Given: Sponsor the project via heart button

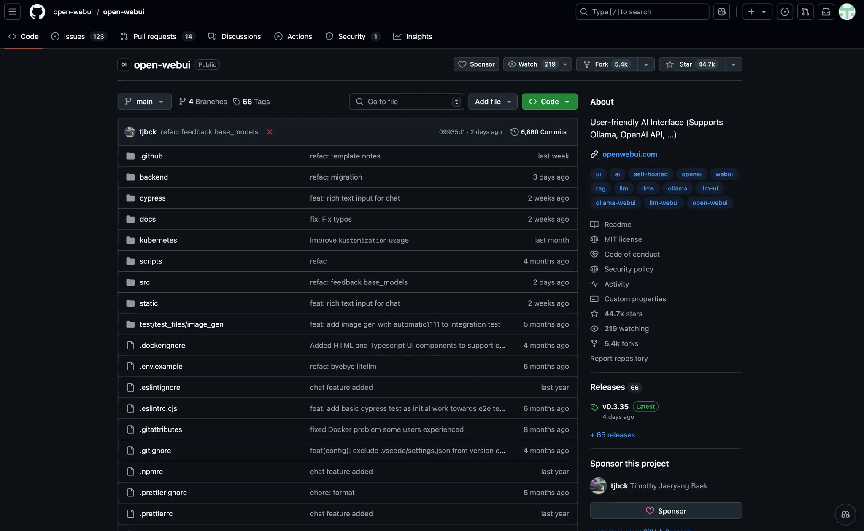Looking at the screenshot, I should [x=476, y=64].
